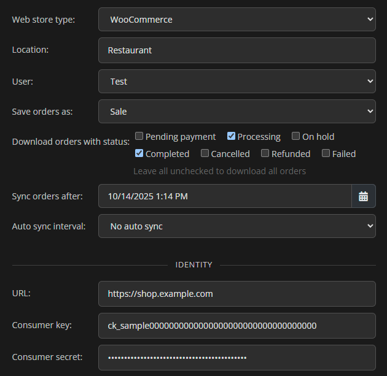This screenshot has width=387, height=376.
Task: Click the 'Cancelled' label text
Action: (x=230, y=154)
